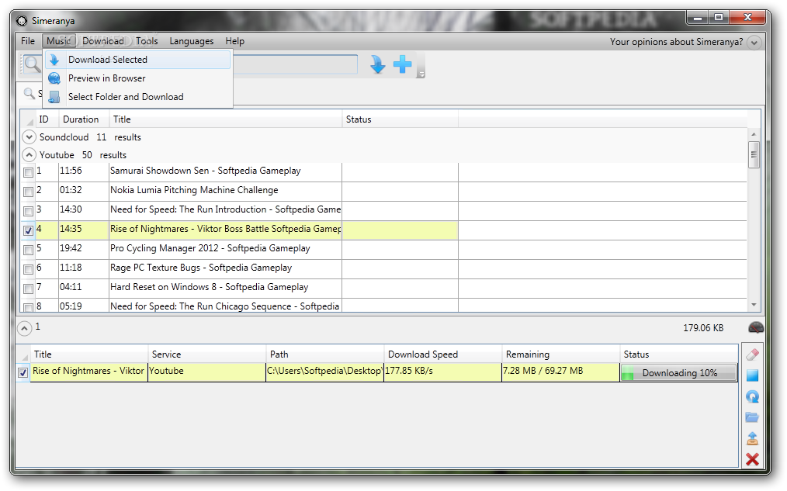Viewport: 787px width, 491px height.
Task: Click the 'Youtube' service cell in downloads
Action: (206, 371)
